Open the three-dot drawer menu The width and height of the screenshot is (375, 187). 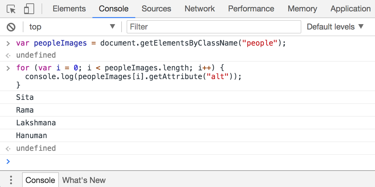tap(11, 180)
